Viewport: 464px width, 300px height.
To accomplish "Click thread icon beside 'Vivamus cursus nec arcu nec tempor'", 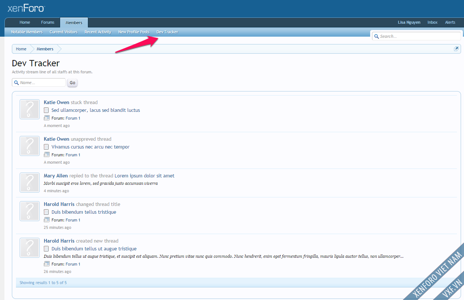I will click(46, 147).
